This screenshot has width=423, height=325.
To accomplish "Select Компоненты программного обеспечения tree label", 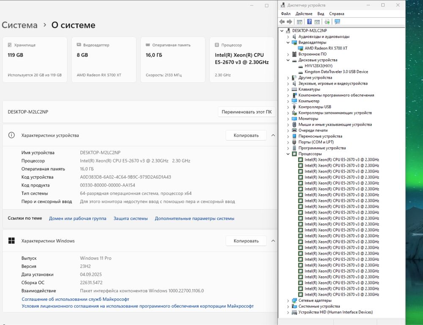I will 336,95.
